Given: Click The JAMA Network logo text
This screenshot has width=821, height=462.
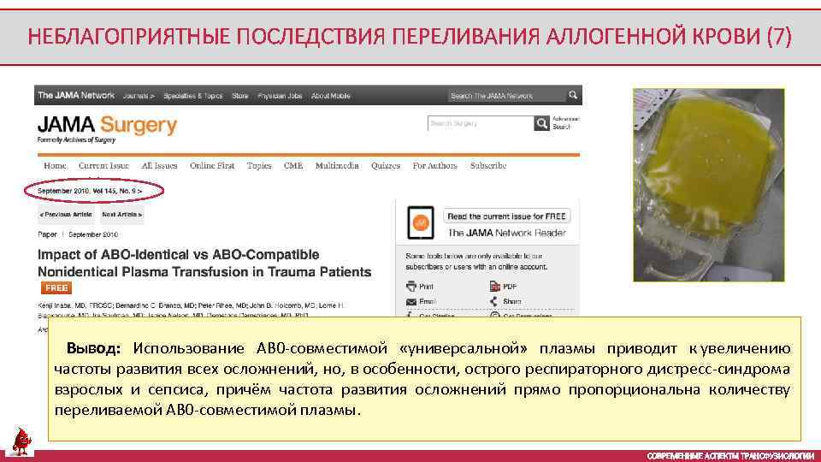Looking at the screenshot, I should point(76,95).
